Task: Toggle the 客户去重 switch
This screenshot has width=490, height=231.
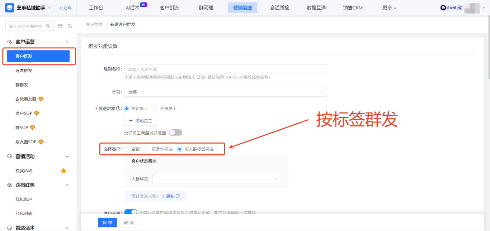Action: pos(131,212)
